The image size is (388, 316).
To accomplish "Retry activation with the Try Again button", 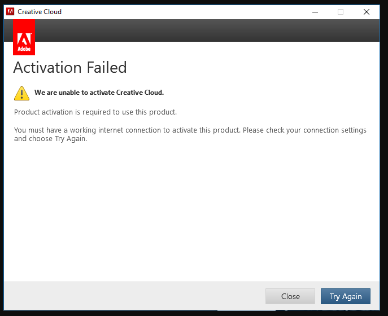I will [x=345, y=296].
